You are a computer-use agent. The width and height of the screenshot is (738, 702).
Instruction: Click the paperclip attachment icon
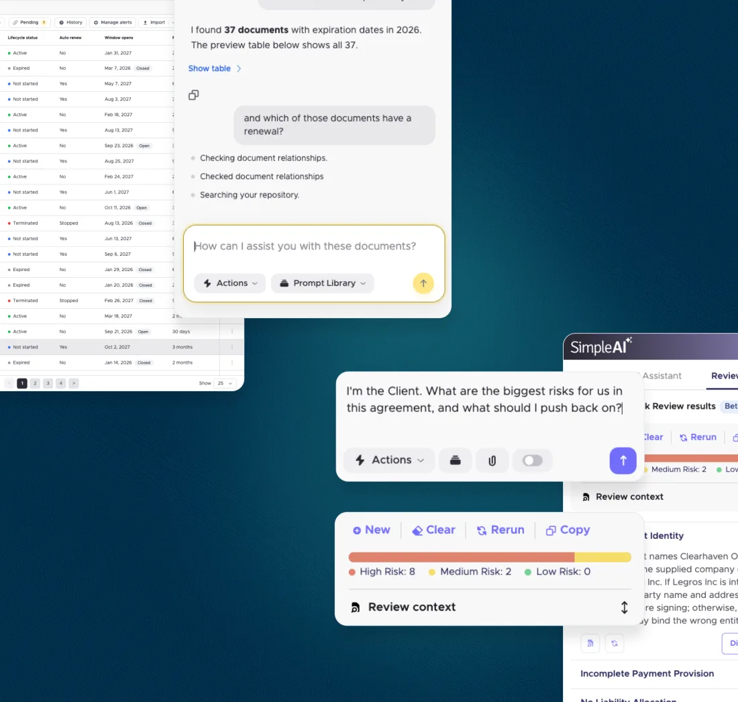point(492,460)
